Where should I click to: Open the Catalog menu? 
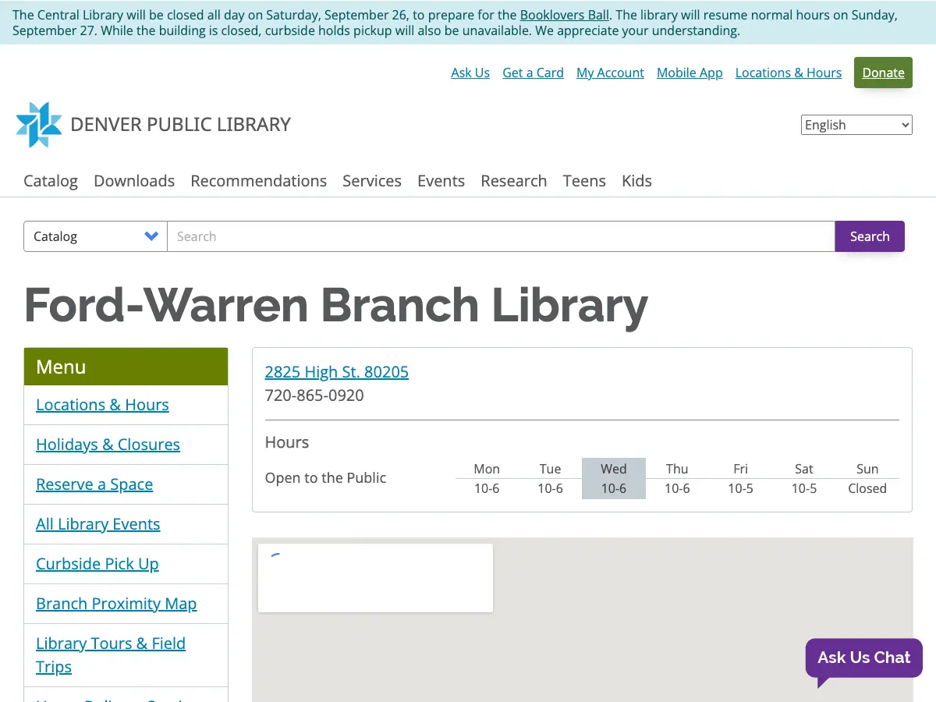(51, 181)
